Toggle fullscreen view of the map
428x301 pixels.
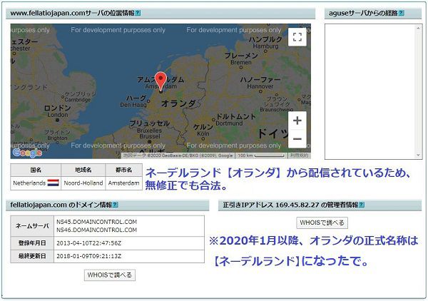point(297,37)
